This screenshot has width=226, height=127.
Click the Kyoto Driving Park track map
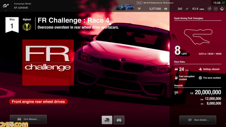point(198,37)
